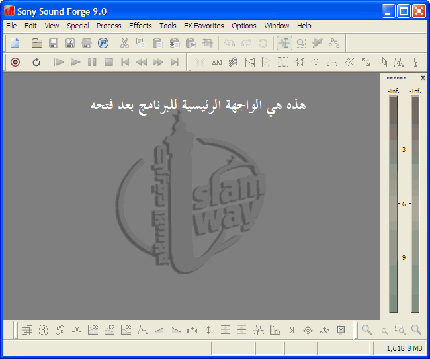This screenshot has height=359, width=430.
Task: Click the Reverse icon
Action: [x=292, y=330]
